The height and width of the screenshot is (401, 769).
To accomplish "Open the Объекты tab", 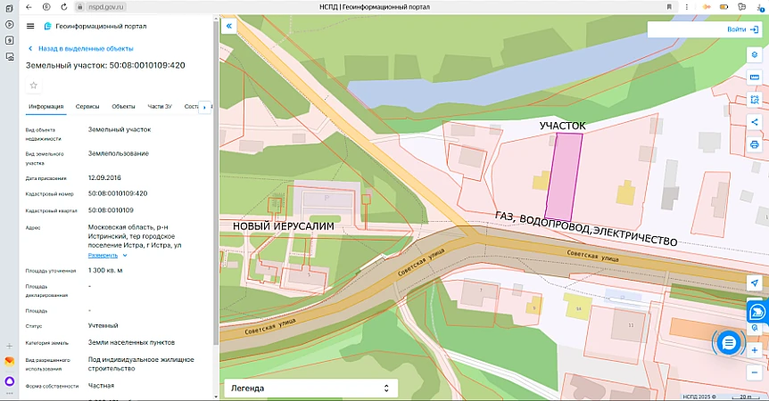I will pos(123,107).
